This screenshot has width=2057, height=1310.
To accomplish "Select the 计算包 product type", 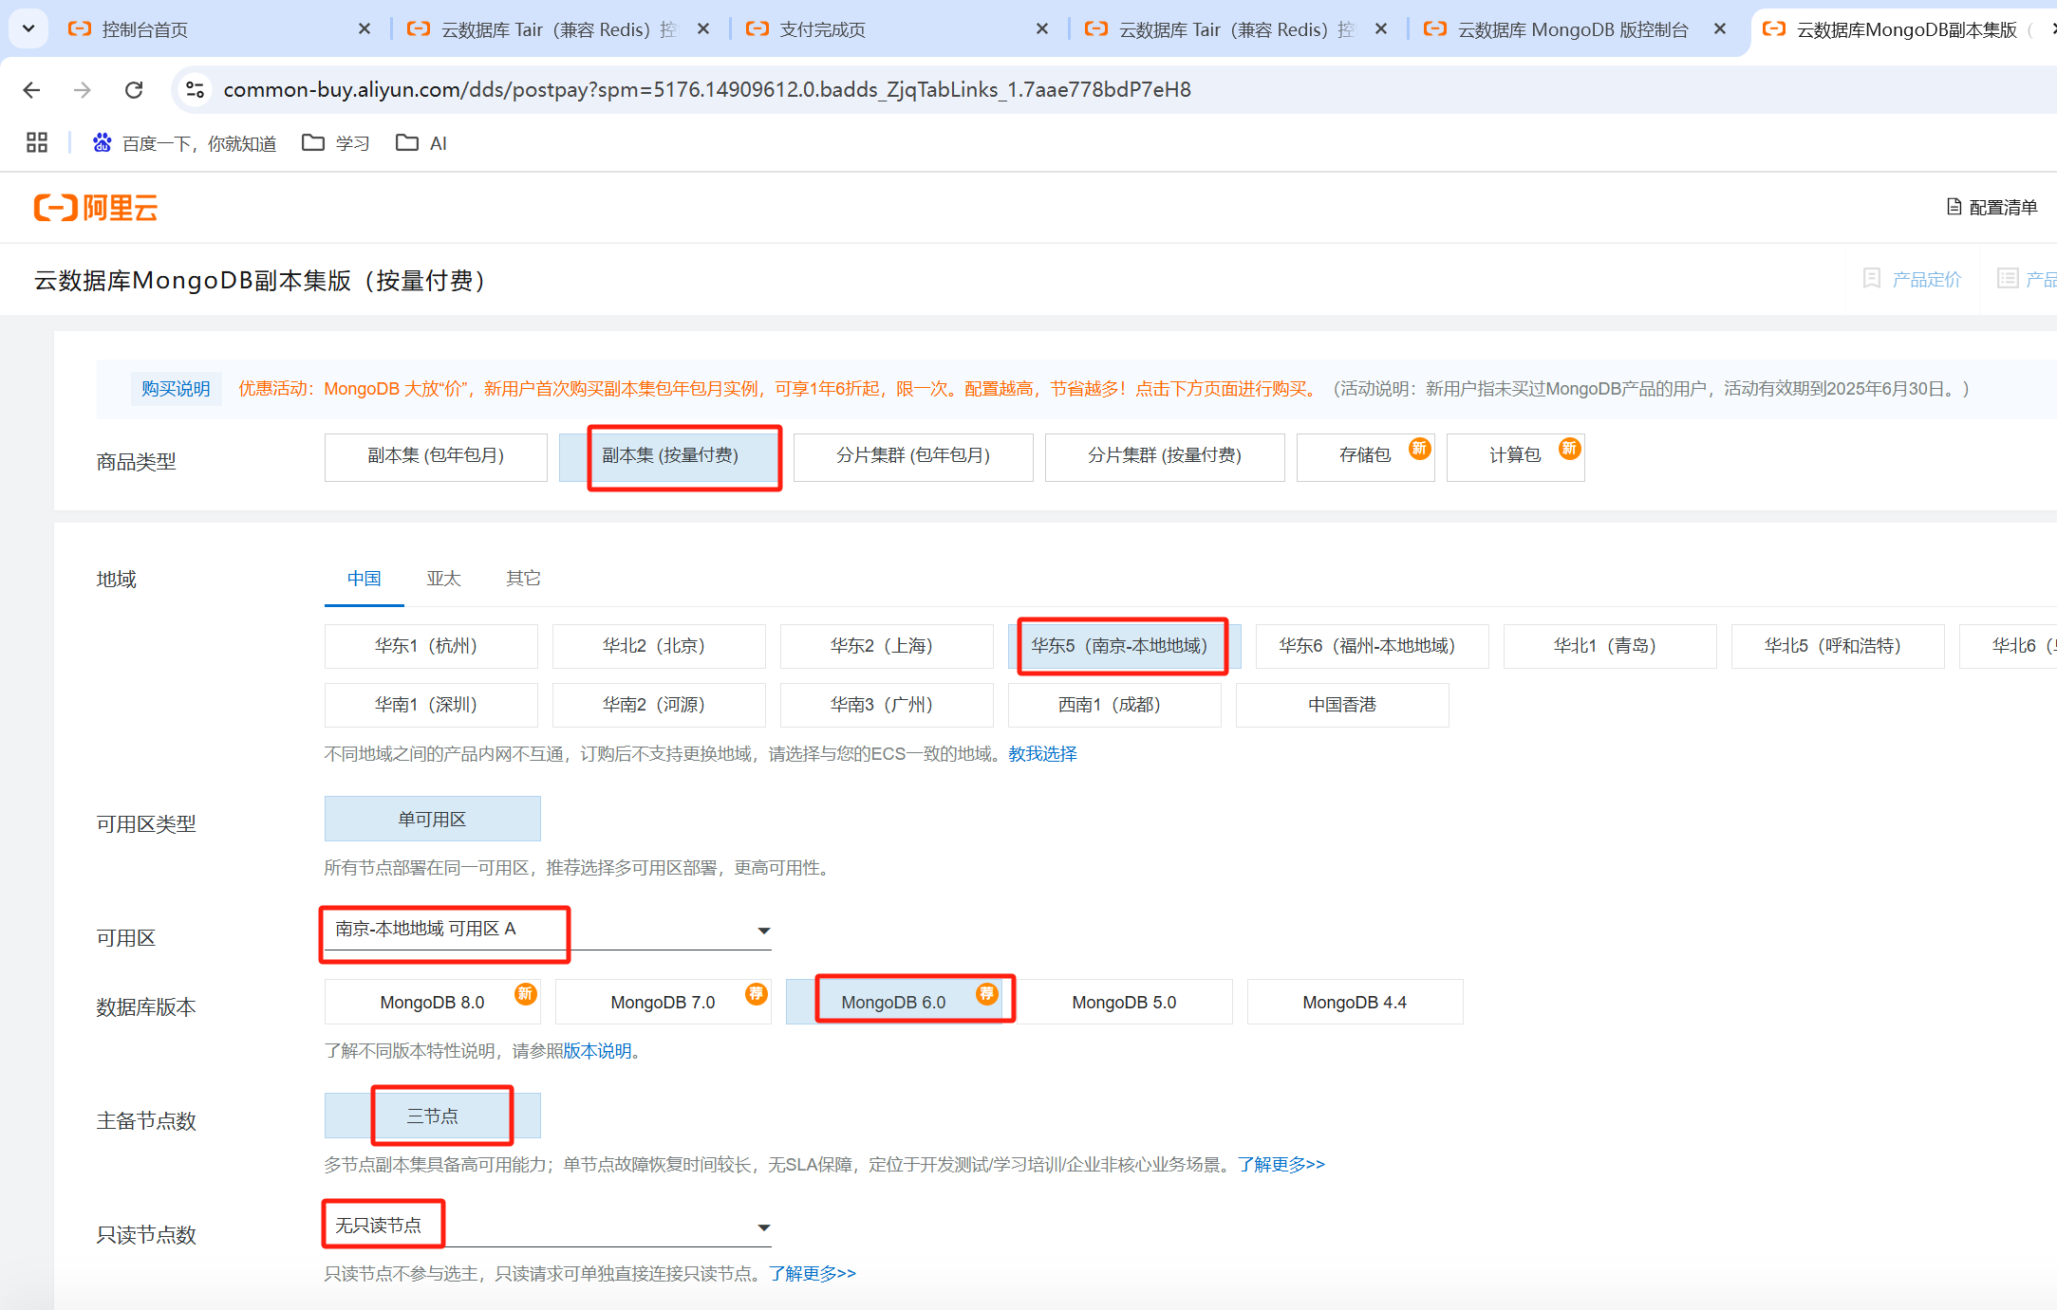I will click(x=1515, y=456).
